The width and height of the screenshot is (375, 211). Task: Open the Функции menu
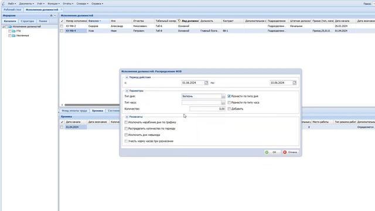[53, 4]
